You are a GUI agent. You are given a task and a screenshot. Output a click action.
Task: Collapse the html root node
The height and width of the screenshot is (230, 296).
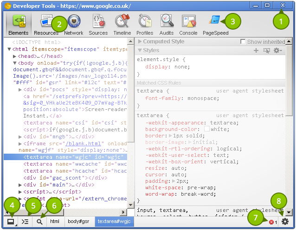coord(9,49)
